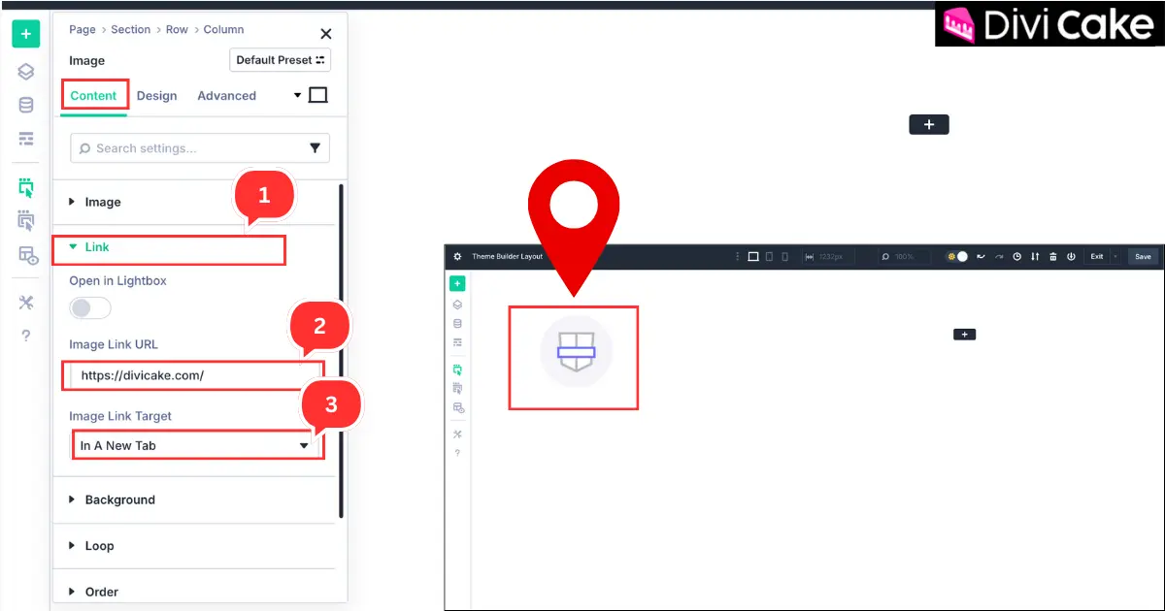Open the small black arrow dropdown beside the Advanced tab

coord(298,96)
